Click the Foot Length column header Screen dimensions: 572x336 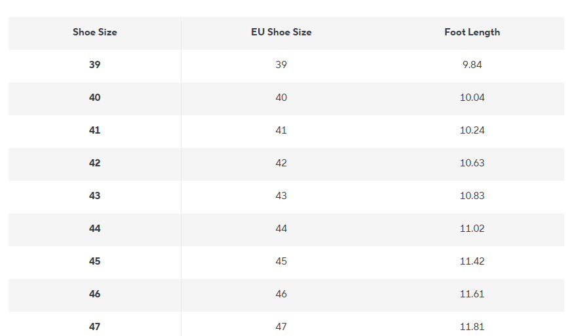472,32
